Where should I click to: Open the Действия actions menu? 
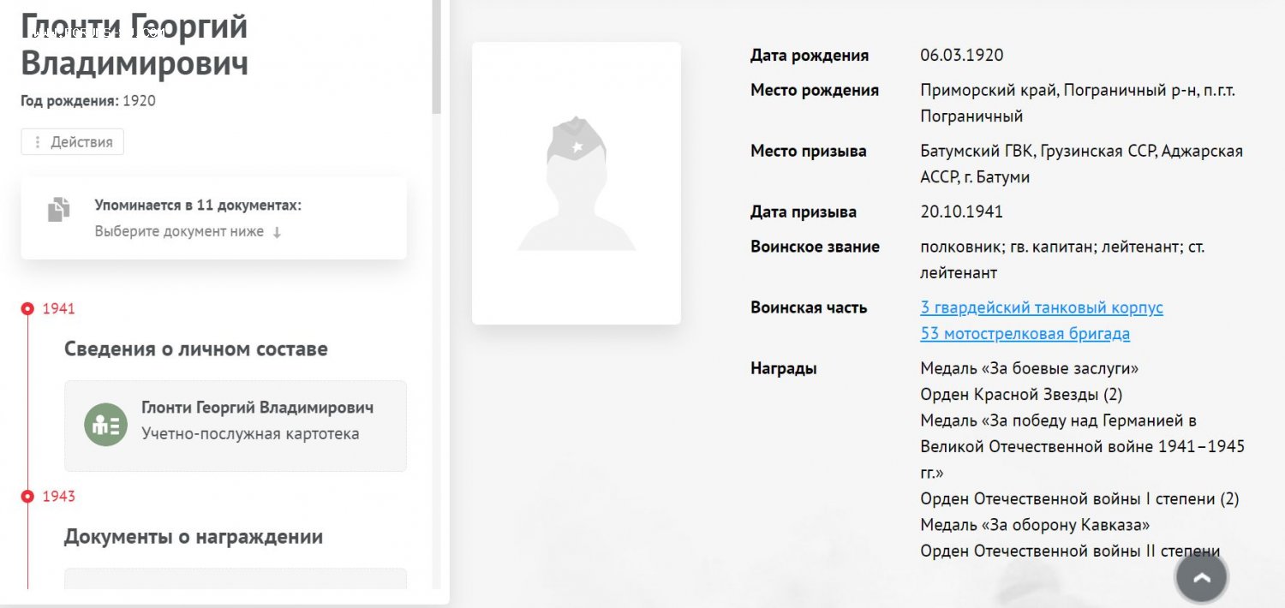[x=73, y=142]
